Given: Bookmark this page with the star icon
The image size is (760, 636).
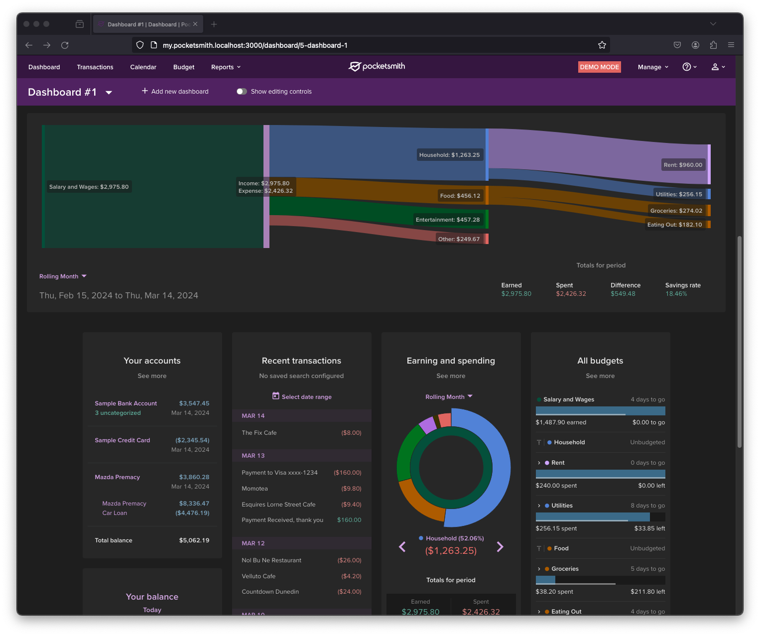Looking at the screenshot, I should point(602,45).
